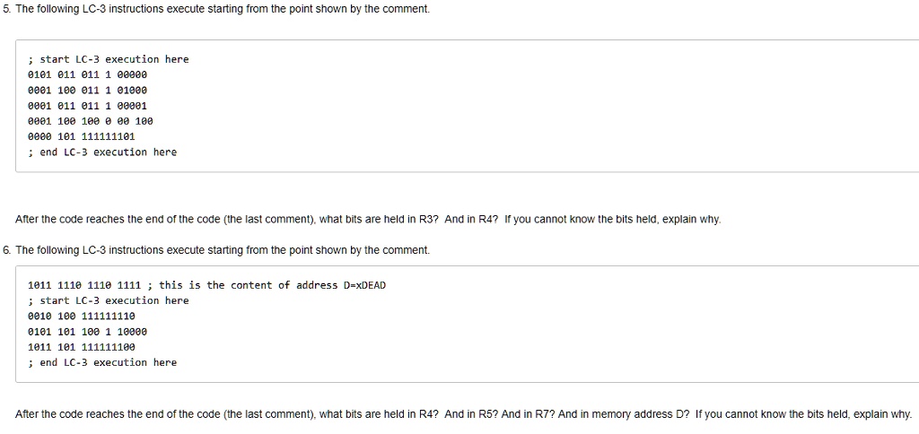Click the '; start LC-3 execution here' comment in question 5
This screenshot has height=434, width=919.
109,59
